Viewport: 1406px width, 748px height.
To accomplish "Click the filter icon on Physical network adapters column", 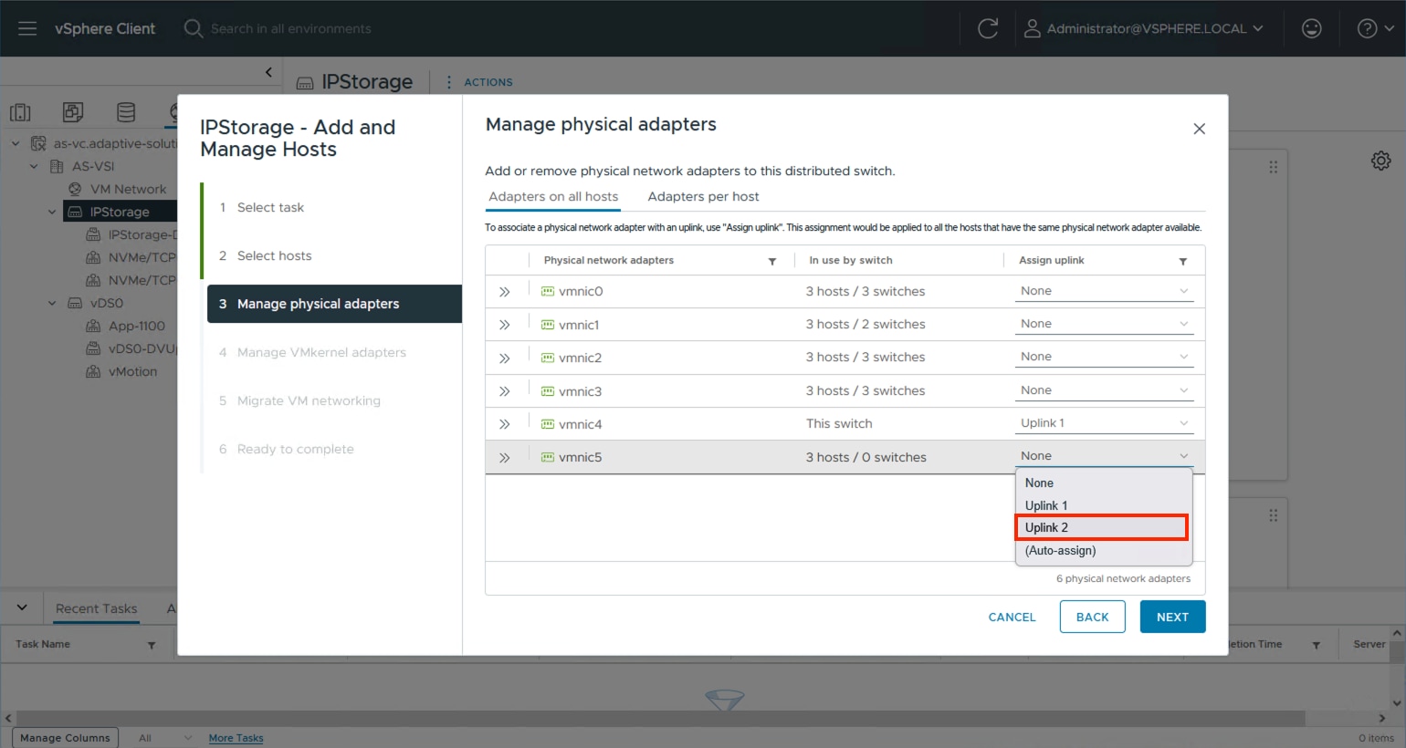I will point(772,260).
